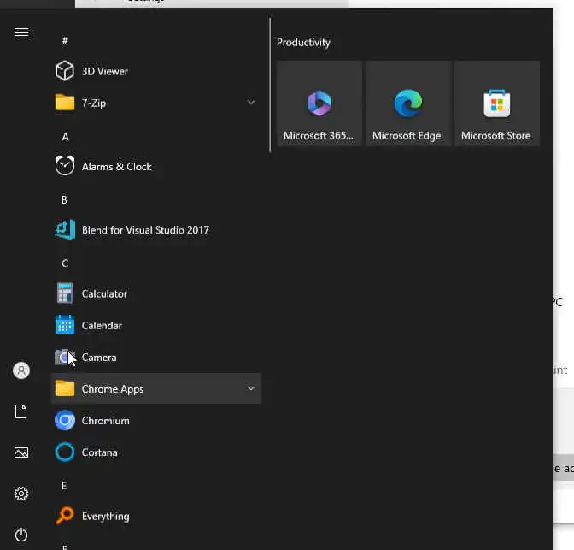Open the Chrome Apps folder icon

tap(65, 388)
